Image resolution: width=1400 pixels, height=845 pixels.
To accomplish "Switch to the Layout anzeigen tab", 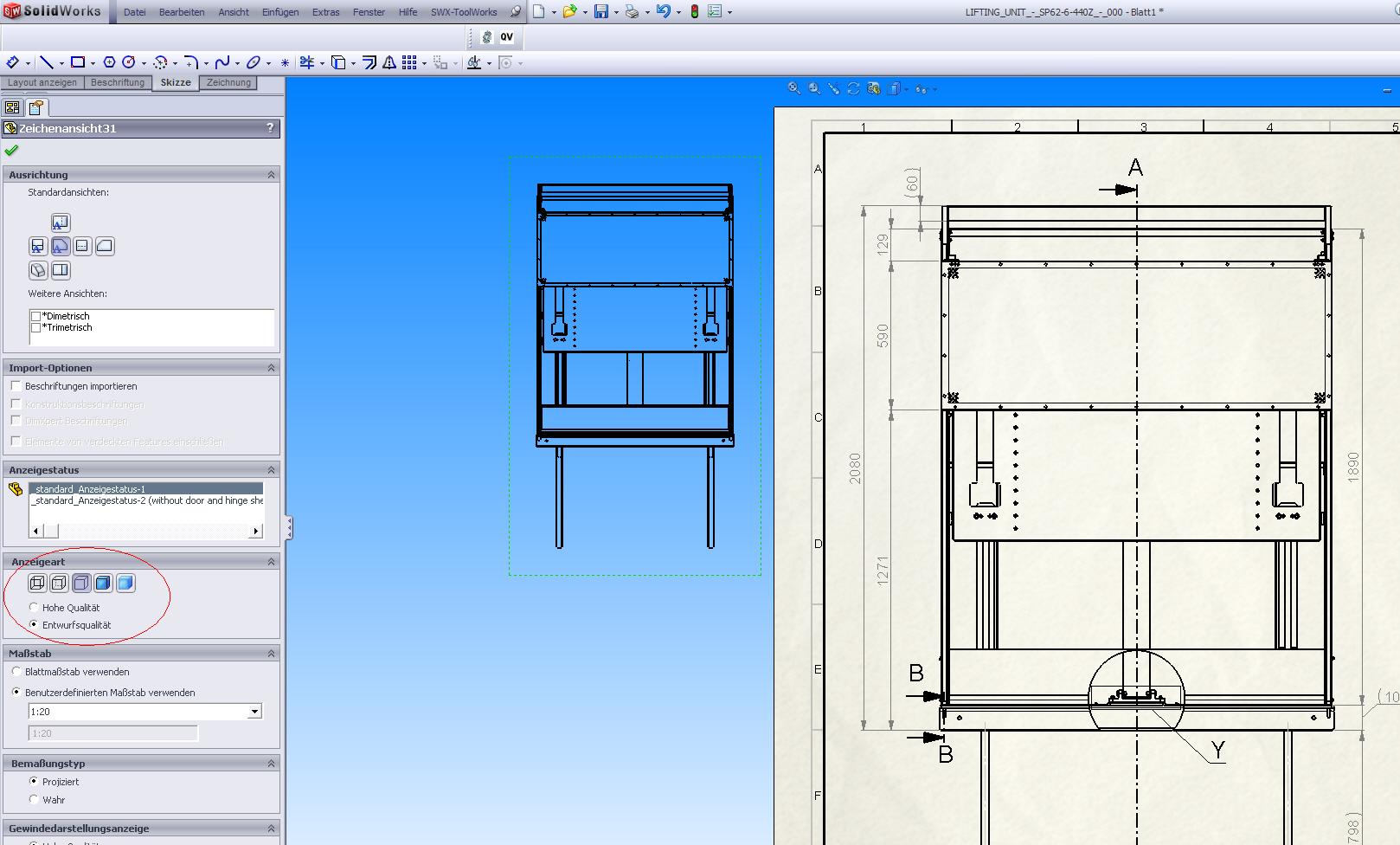I will pos(42,82).
